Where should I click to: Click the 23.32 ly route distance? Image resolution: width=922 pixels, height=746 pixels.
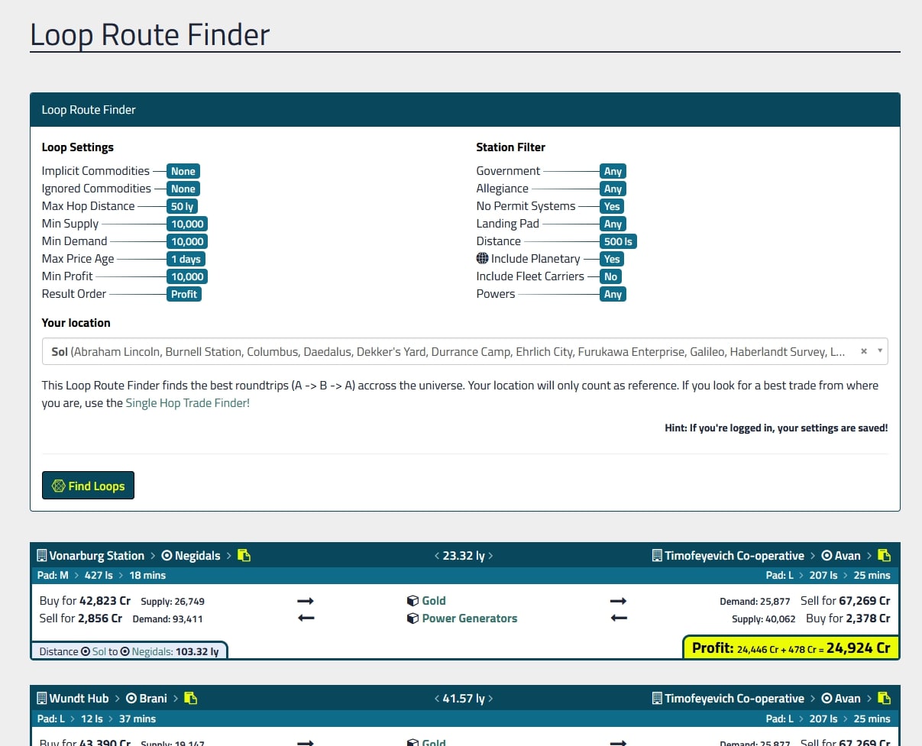pyautogui.click(x=464, y=556)
